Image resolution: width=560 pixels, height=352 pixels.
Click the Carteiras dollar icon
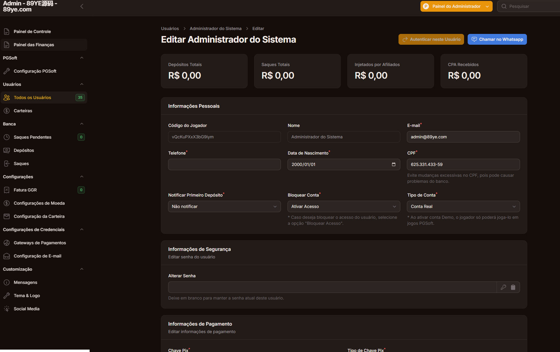pos(7,111)
